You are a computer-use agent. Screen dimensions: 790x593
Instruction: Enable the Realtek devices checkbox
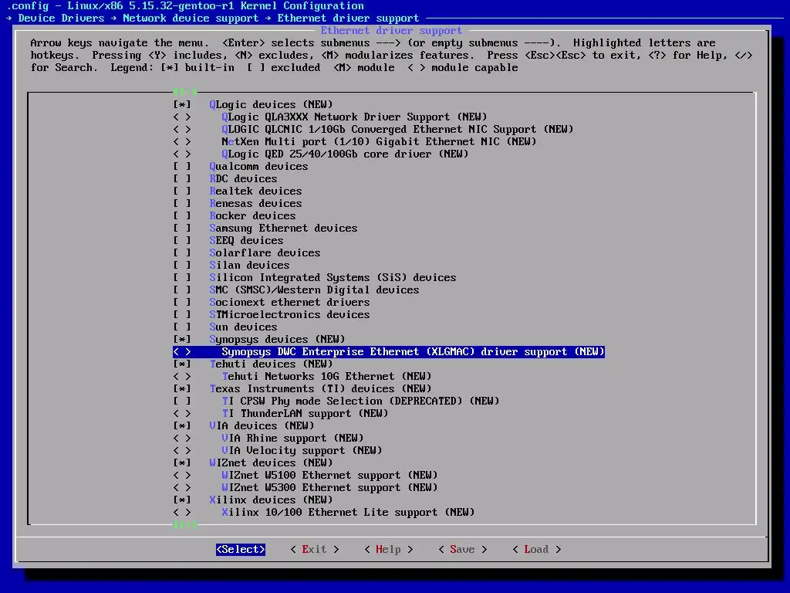point(182,191)
